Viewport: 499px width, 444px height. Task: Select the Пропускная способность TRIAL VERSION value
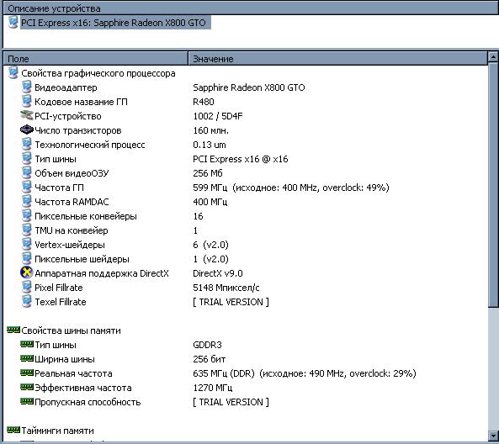[x=231, y=402]
